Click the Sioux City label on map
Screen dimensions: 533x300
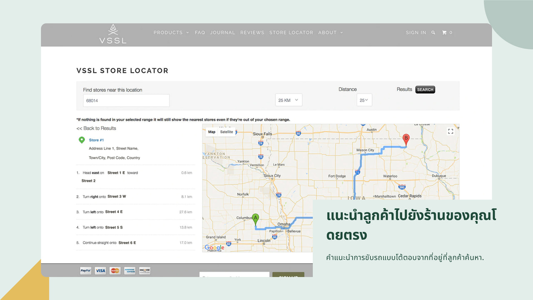click(272, 176)
